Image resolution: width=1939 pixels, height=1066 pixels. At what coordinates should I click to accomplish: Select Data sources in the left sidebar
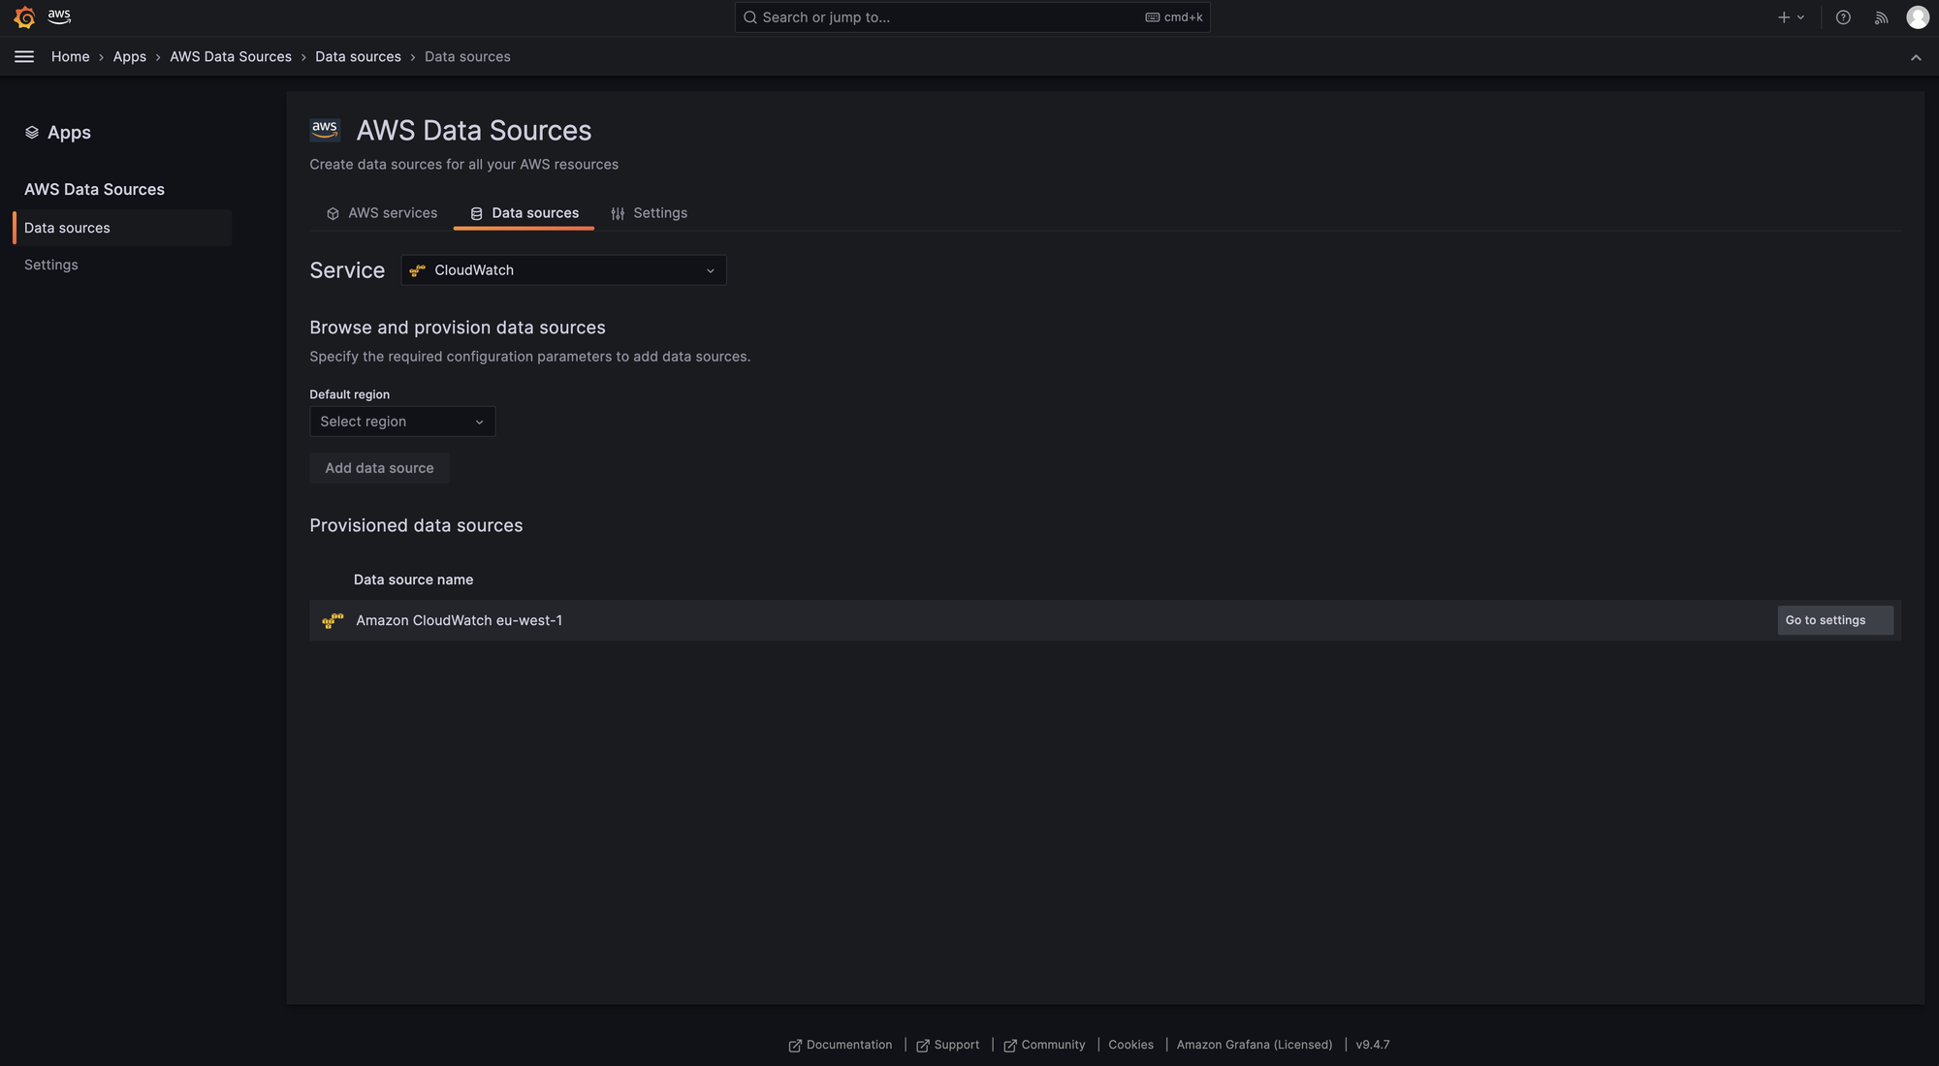(x=67, y=228)
